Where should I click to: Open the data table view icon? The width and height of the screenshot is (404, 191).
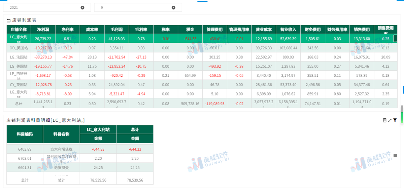pyautogui.click(x=384, y=120)
